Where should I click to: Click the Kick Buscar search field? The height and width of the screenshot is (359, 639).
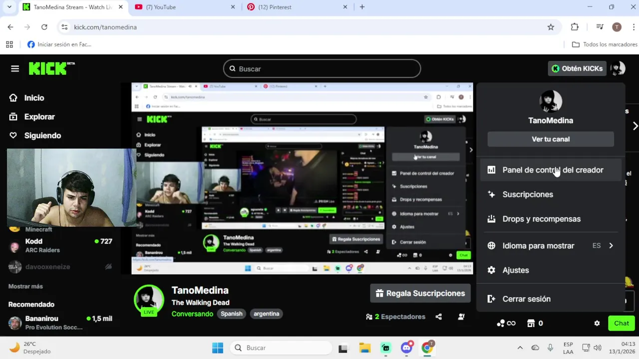pyautogui.click(x=322, y=69)
